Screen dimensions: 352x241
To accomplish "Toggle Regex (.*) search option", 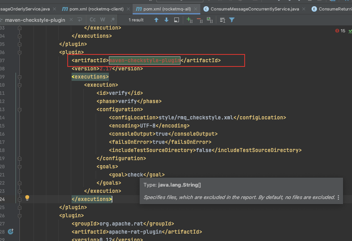I will point(113,20).
